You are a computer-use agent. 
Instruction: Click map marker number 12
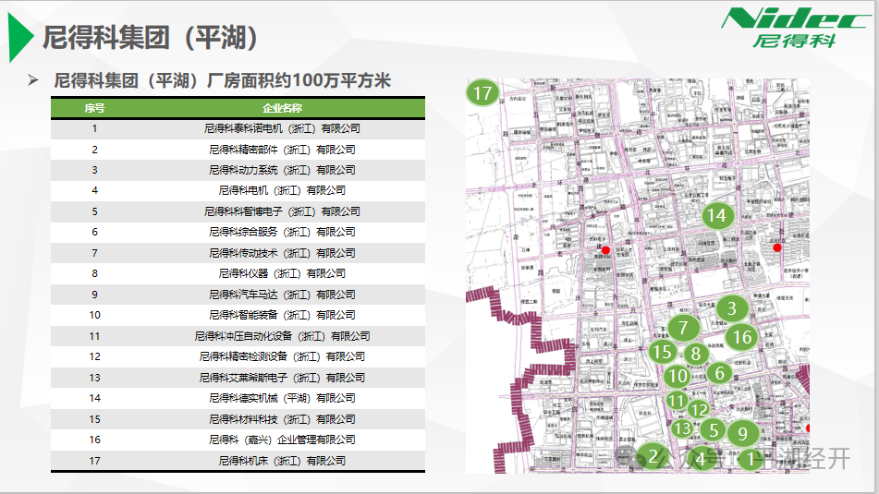pyautogui.click(x=699, y=410)
